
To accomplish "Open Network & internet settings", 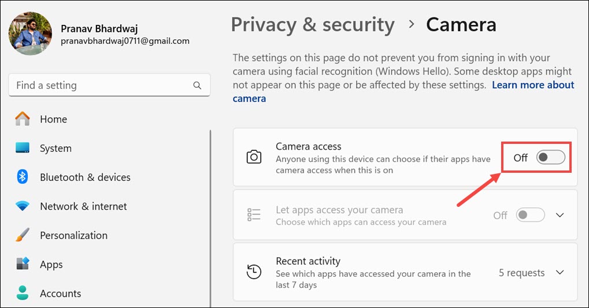I will coord(83,206).
